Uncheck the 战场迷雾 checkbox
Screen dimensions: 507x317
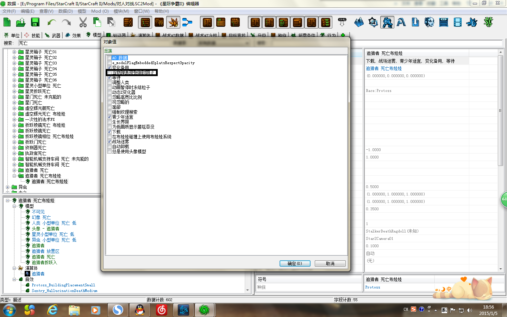(109, 142)
